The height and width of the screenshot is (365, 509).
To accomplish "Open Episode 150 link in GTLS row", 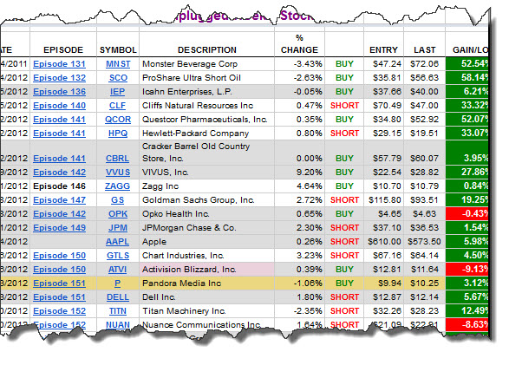I will (x=60, y=256).
